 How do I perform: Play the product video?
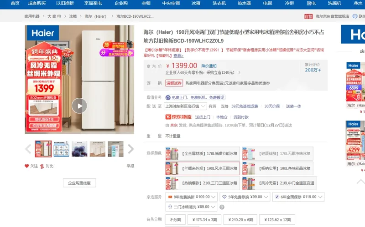(79, 106)
